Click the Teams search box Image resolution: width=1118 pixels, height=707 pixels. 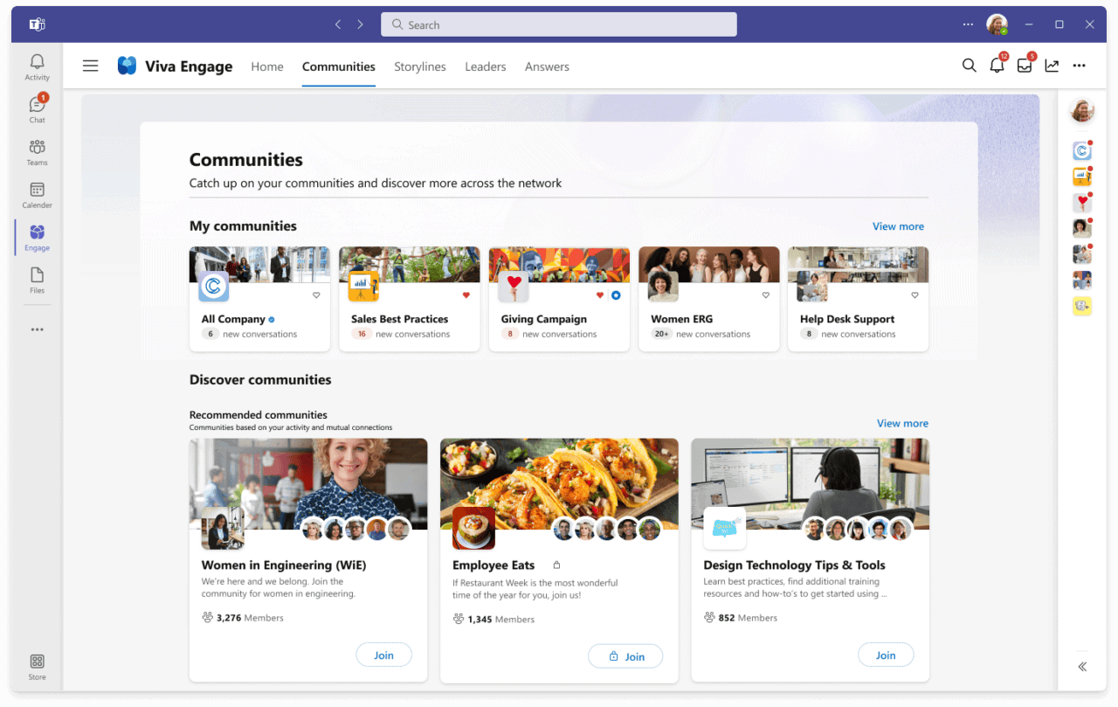[x=559, y=24]
